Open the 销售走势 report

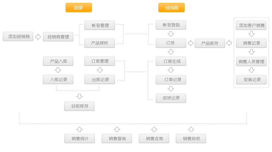154,139
